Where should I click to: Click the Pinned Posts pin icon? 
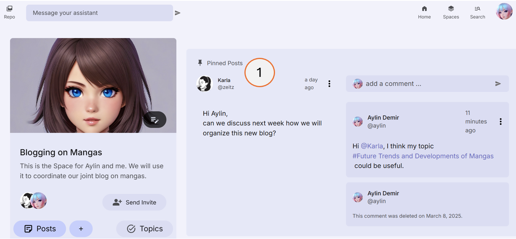tap(200, 63)
